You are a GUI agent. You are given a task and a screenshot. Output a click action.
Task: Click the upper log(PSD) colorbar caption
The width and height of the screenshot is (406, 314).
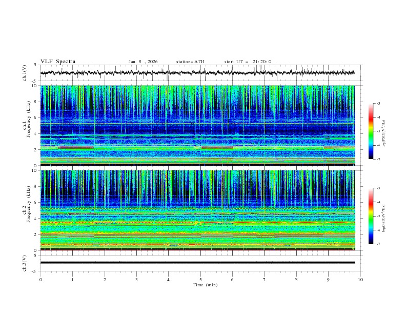[x=384, y=131]
